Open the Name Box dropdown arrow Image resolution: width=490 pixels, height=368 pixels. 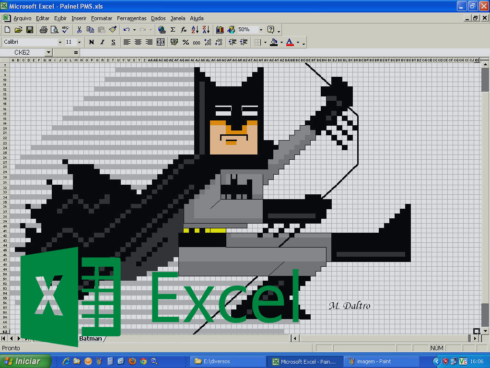tap(48, 52)
